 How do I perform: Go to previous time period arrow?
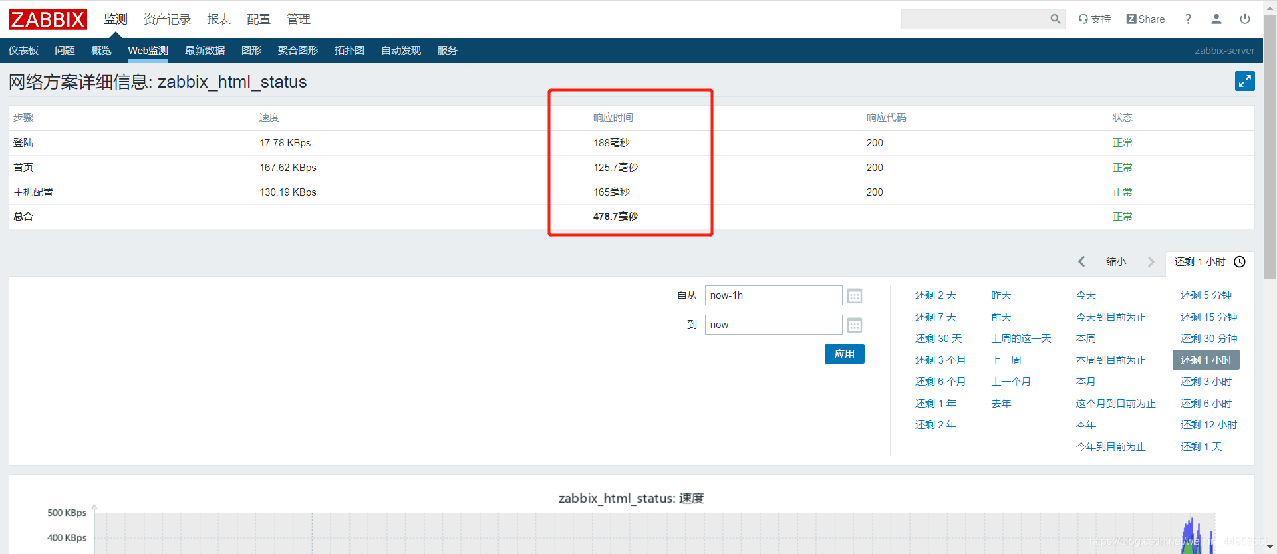1081,262
